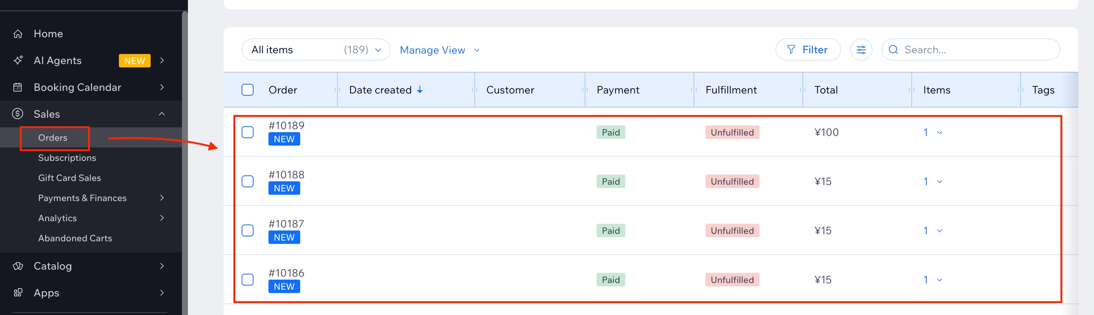
Task: Open order #10187 link
Action: point(287,224)
